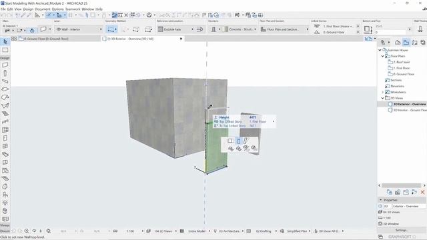
Task: Toggle the straight wall geometry method
Action: (111, 29)
